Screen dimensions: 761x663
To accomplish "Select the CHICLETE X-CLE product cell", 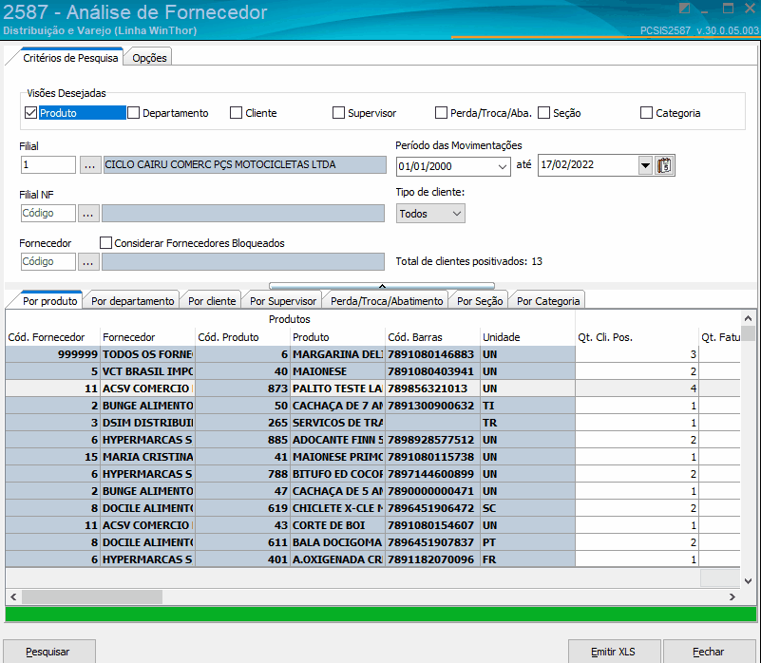I will (x=337, y=508).
